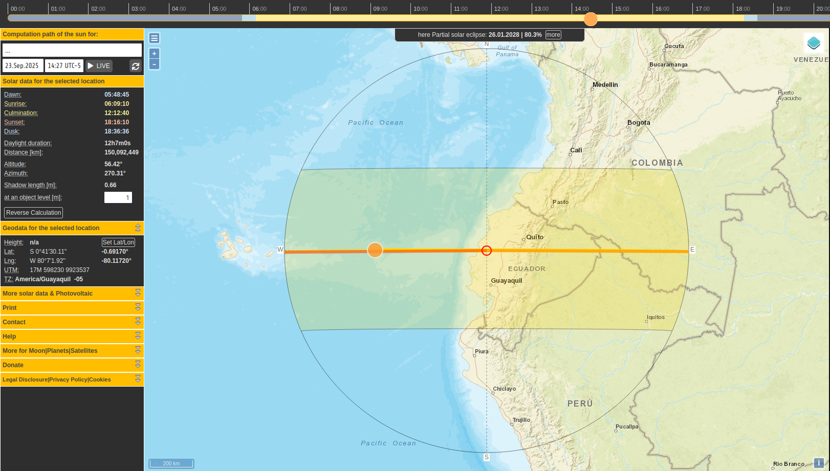
Task: Click the 200 km map scale bar
Action: point(171,463)
